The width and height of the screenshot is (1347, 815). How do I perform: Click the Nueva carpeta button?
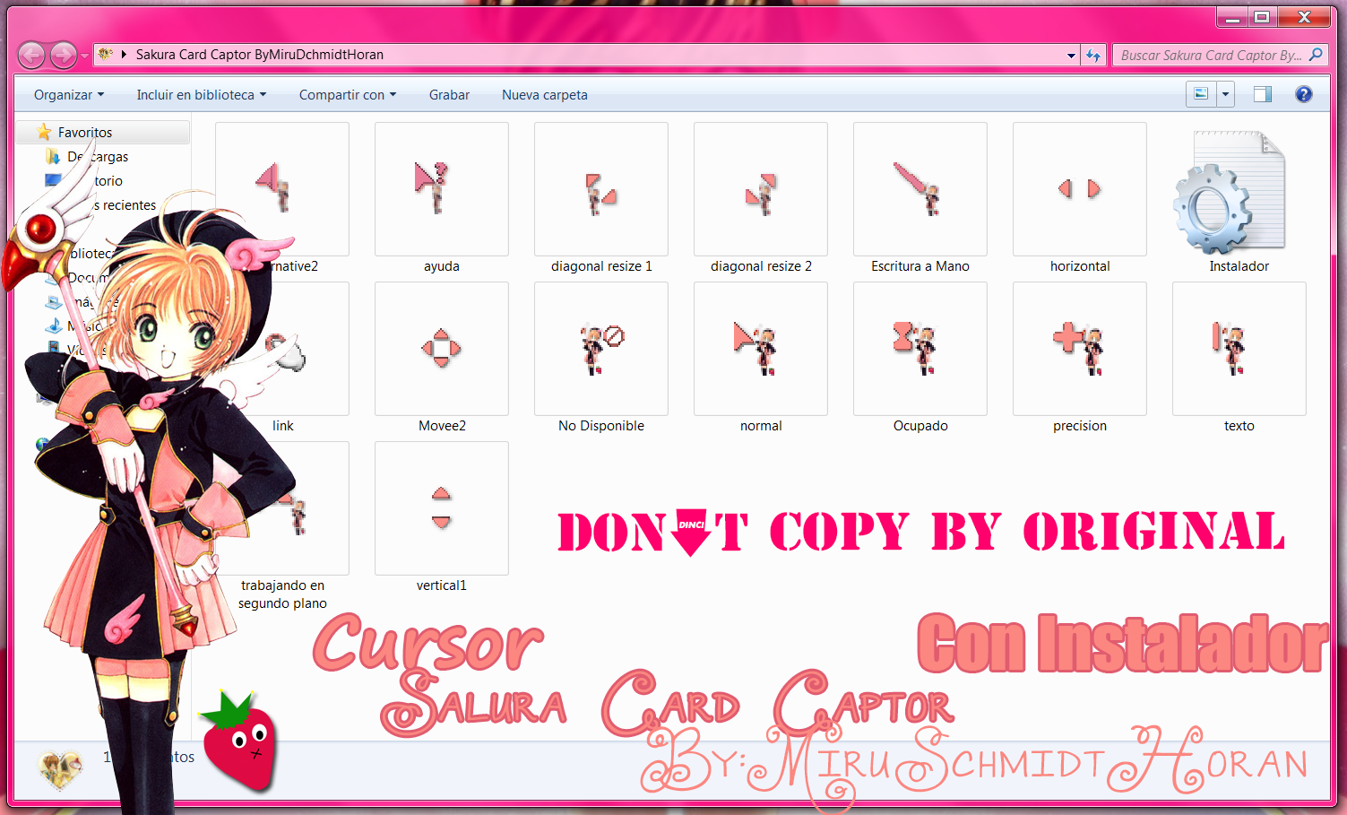pos(544,94)
